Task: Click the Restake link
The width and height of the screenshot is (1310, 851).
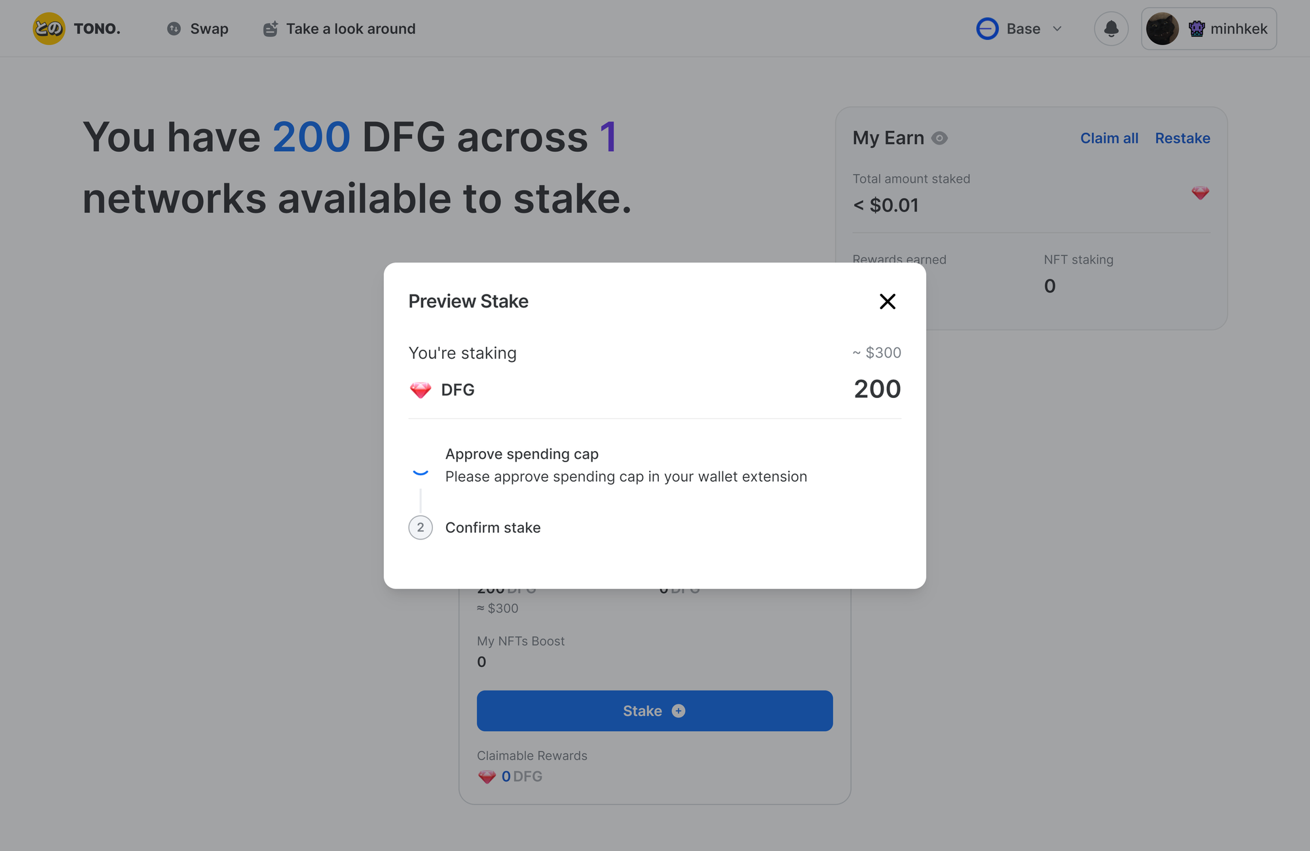Action: [x=1182, y=138]
